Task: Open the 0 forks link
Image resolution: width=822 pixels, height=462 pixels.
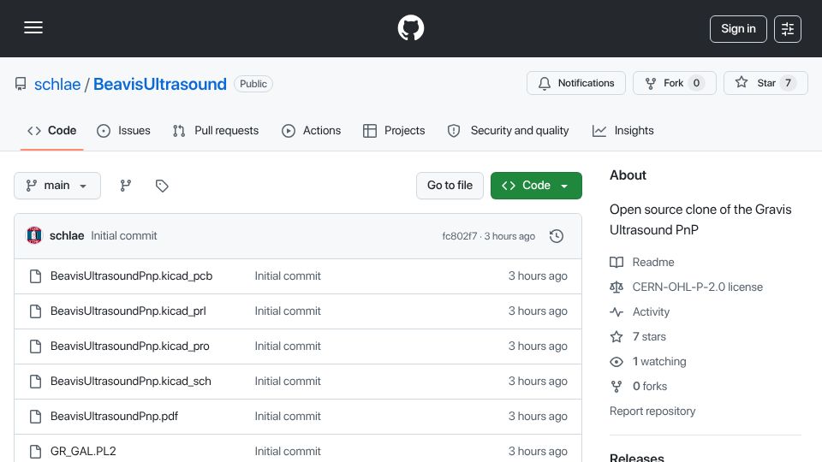Action: pos(650,387)
